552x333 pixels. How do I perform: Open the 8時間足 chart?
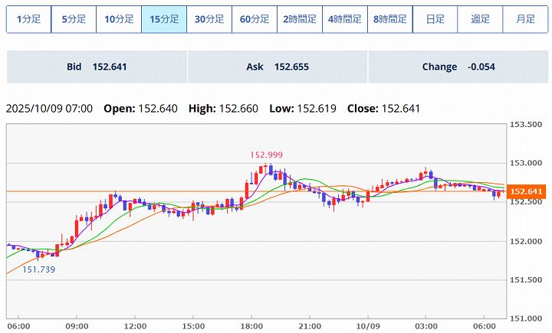(x=390, y=19)
